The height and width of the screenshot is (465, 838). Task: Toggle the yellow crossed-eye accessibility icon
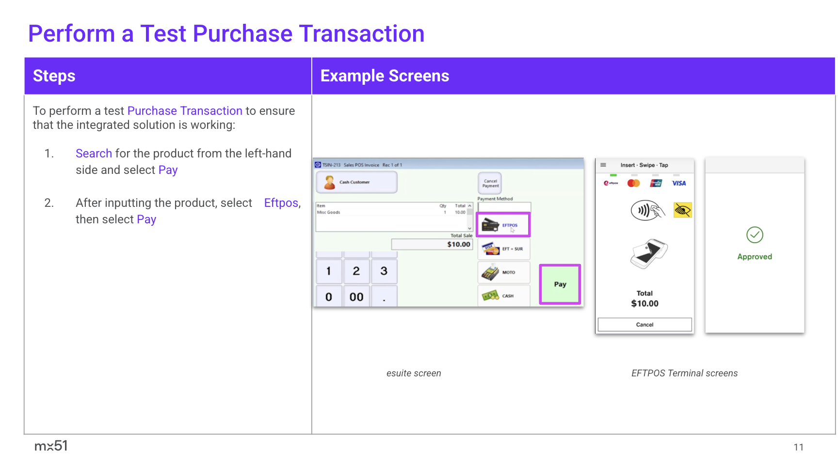[x=682, y=210]
